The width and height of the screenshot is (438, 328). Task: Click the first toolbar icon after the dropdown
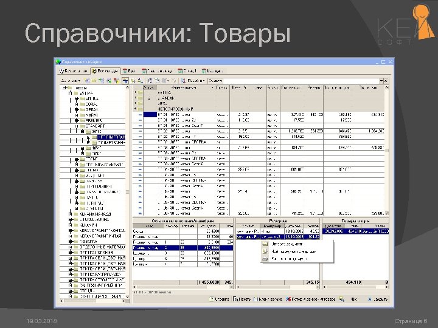pyautogui.click(x=87, y=81)
